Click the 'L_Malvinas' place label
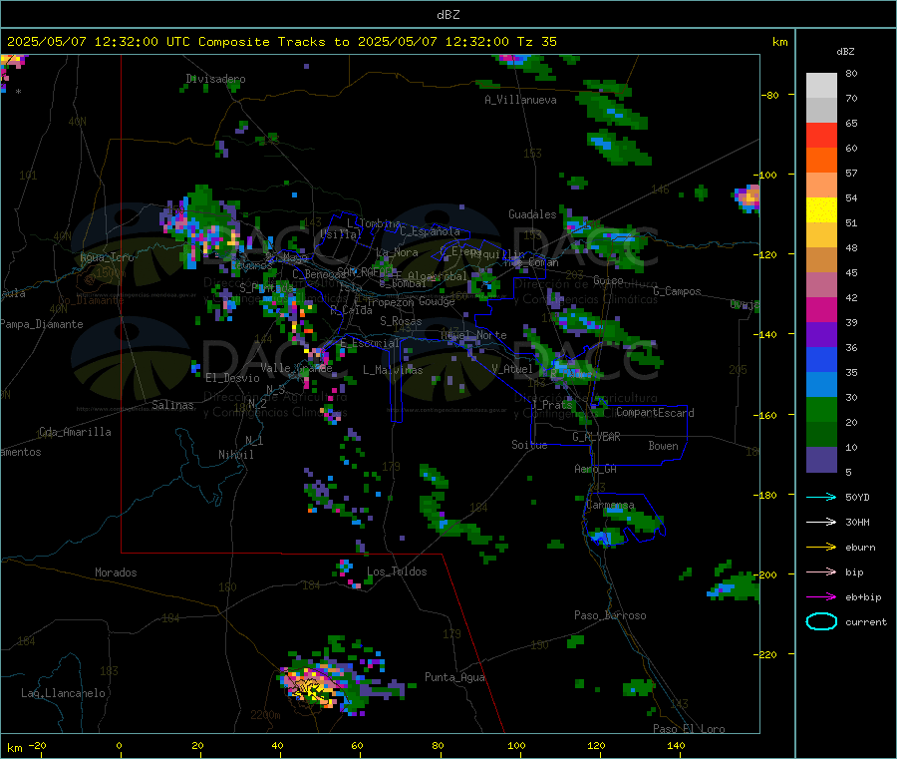 click(393, 370)
